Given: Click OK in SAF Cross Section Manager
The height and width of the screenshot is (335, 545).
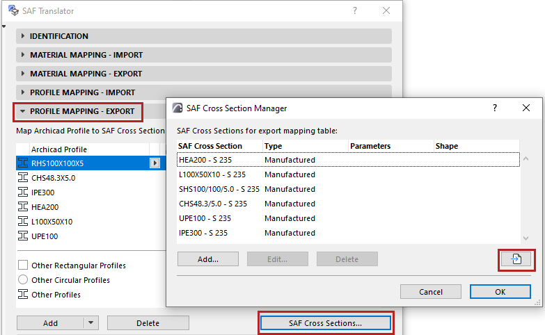Looking at the screenshot, I should (x=500, y=292).
